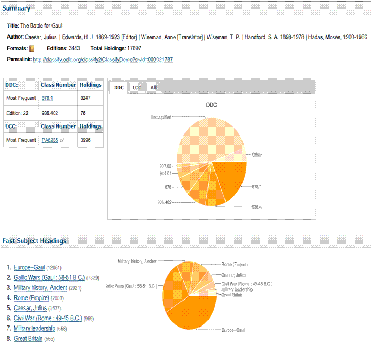
Task: Switch to the LCC chart tab
Action: tap(137, 88)
